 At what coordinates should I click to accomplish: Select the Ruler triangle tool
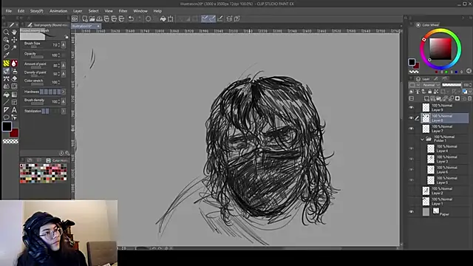(6, 110)
